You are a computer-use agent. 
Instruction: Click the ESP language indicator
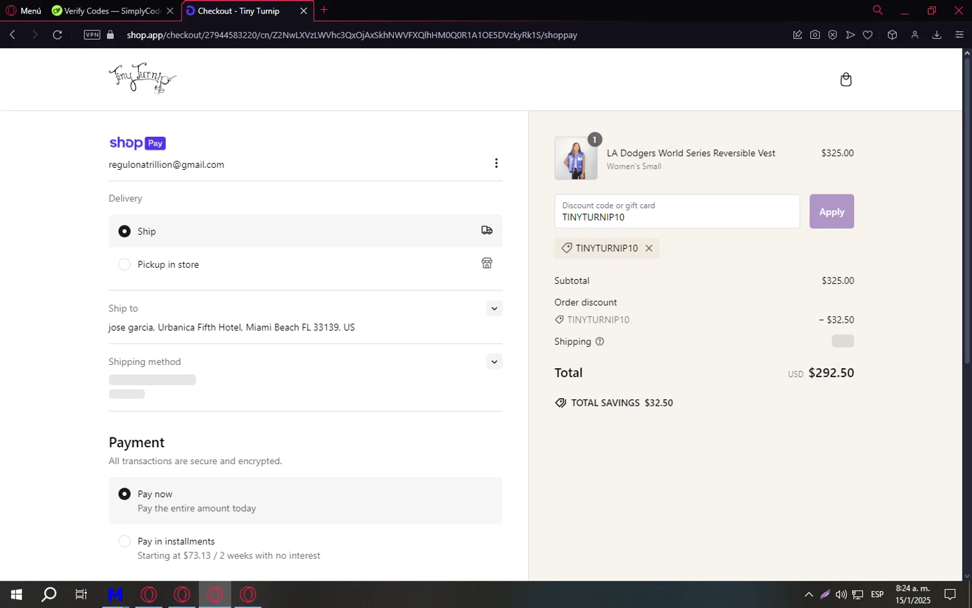pos(877,594)
